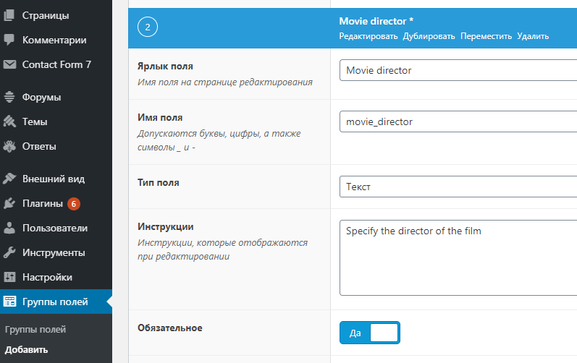
Task: Click the Replies (Ответы) bee icon
Action: 9,146
